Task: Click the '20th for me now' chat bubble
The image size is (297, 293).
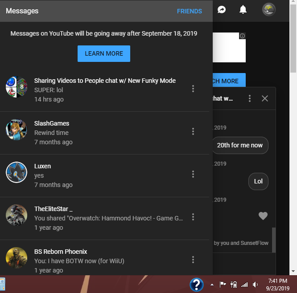Action: click(240, 145)
